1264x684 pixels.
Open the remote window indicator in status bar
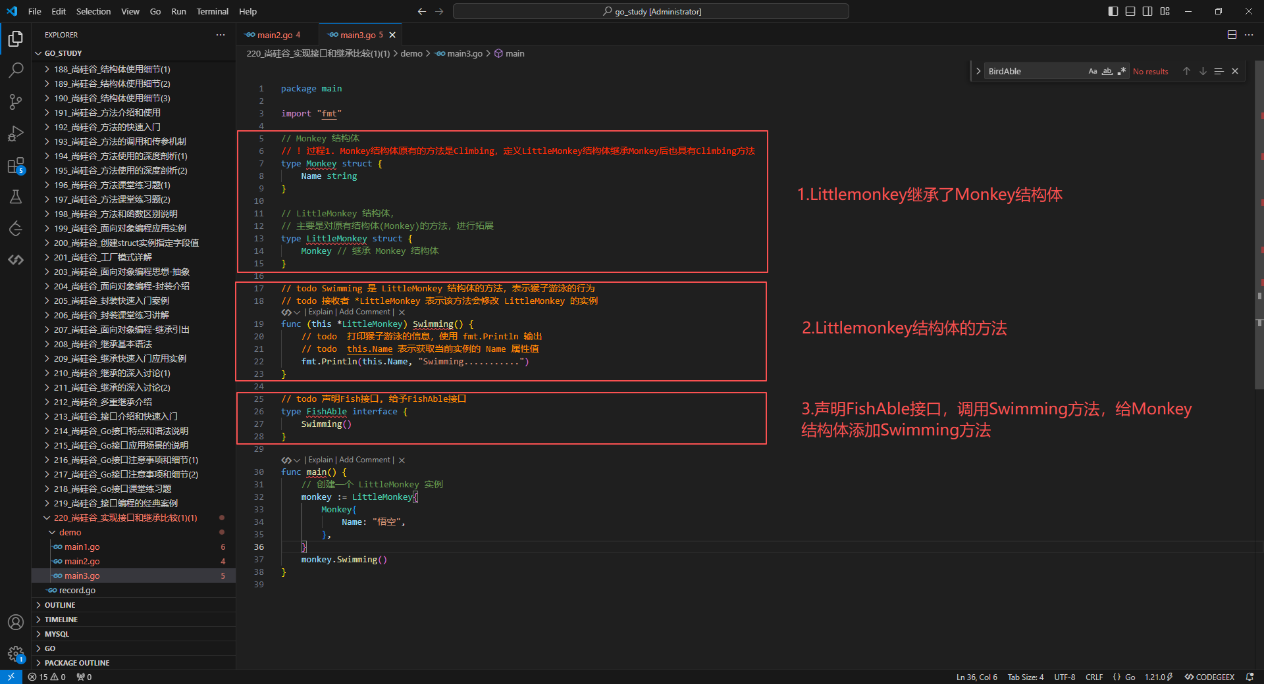point(11,677)
